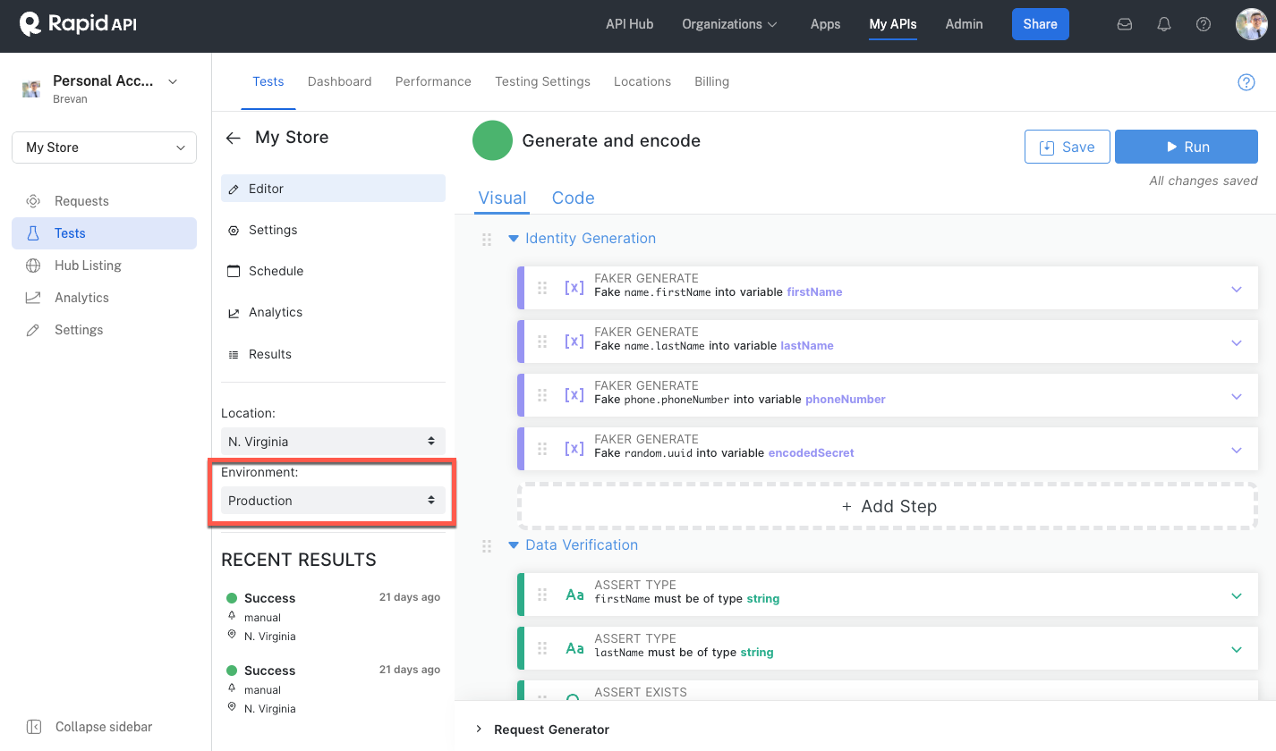
Task: Expand the lastName faker generate step
Action: 1237,342
